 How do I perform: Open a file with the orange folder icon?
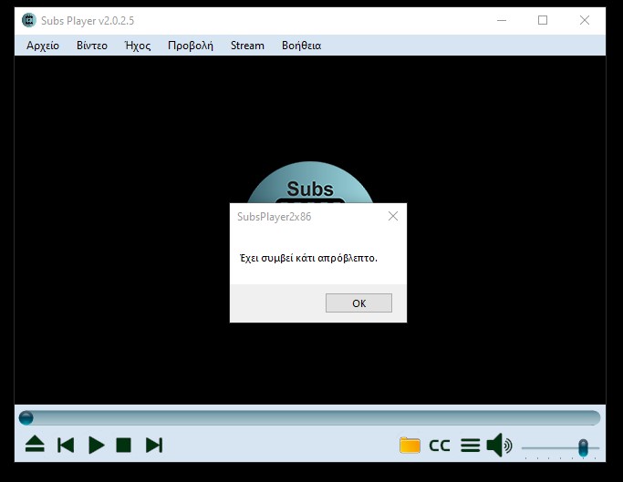coord(410,446)
